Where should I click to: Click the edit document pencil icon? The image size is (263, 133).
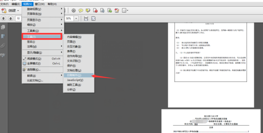pyautogui.click(x=117, y=10)
